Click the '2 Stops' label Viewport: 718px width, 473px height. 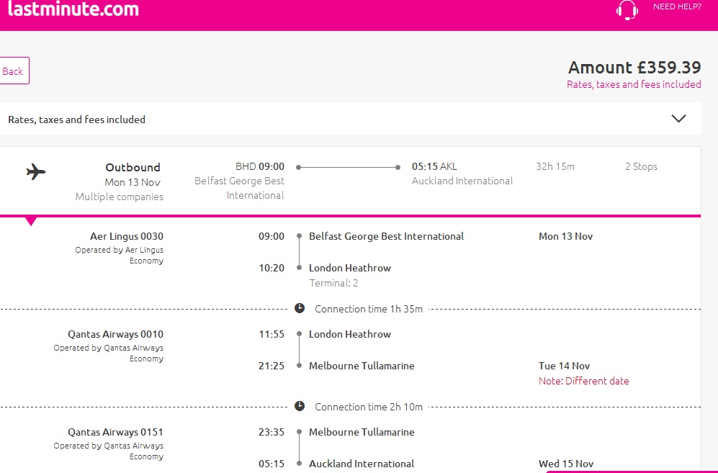pyautogui.click(x=641, y=166)
